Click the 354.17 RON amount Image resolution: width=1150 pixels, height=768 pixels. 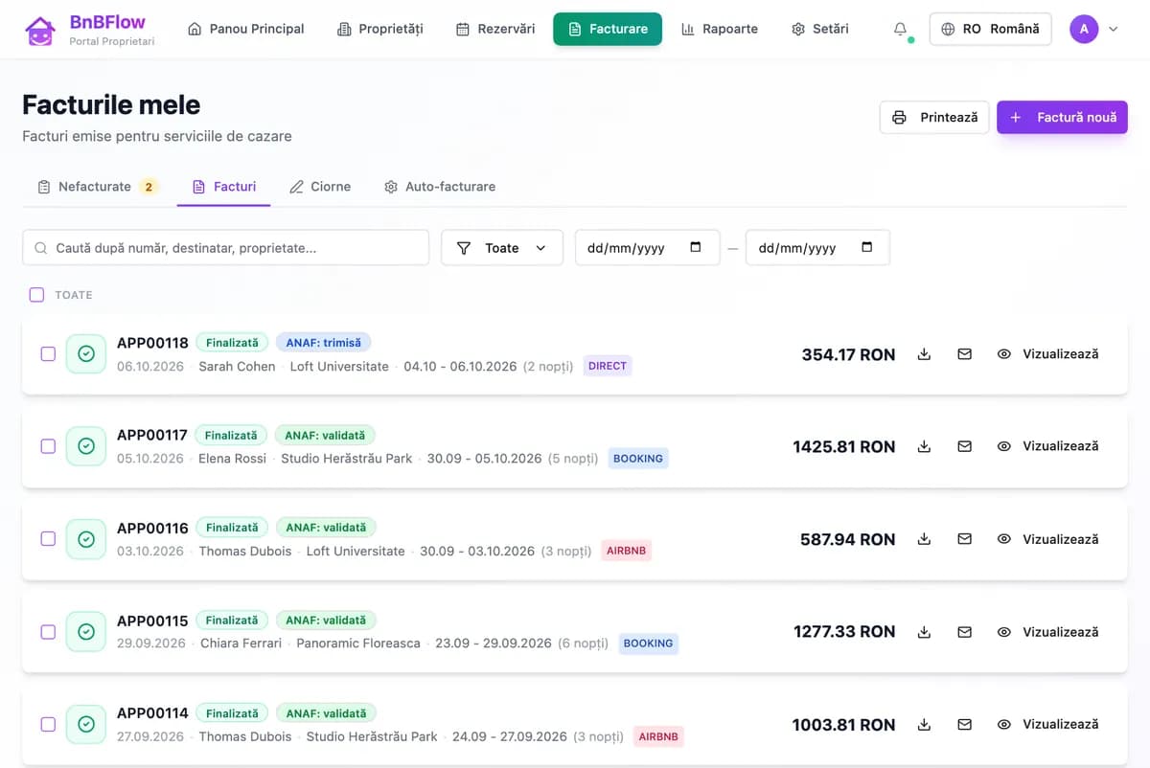pyautogui.click(x=848, y=354)
